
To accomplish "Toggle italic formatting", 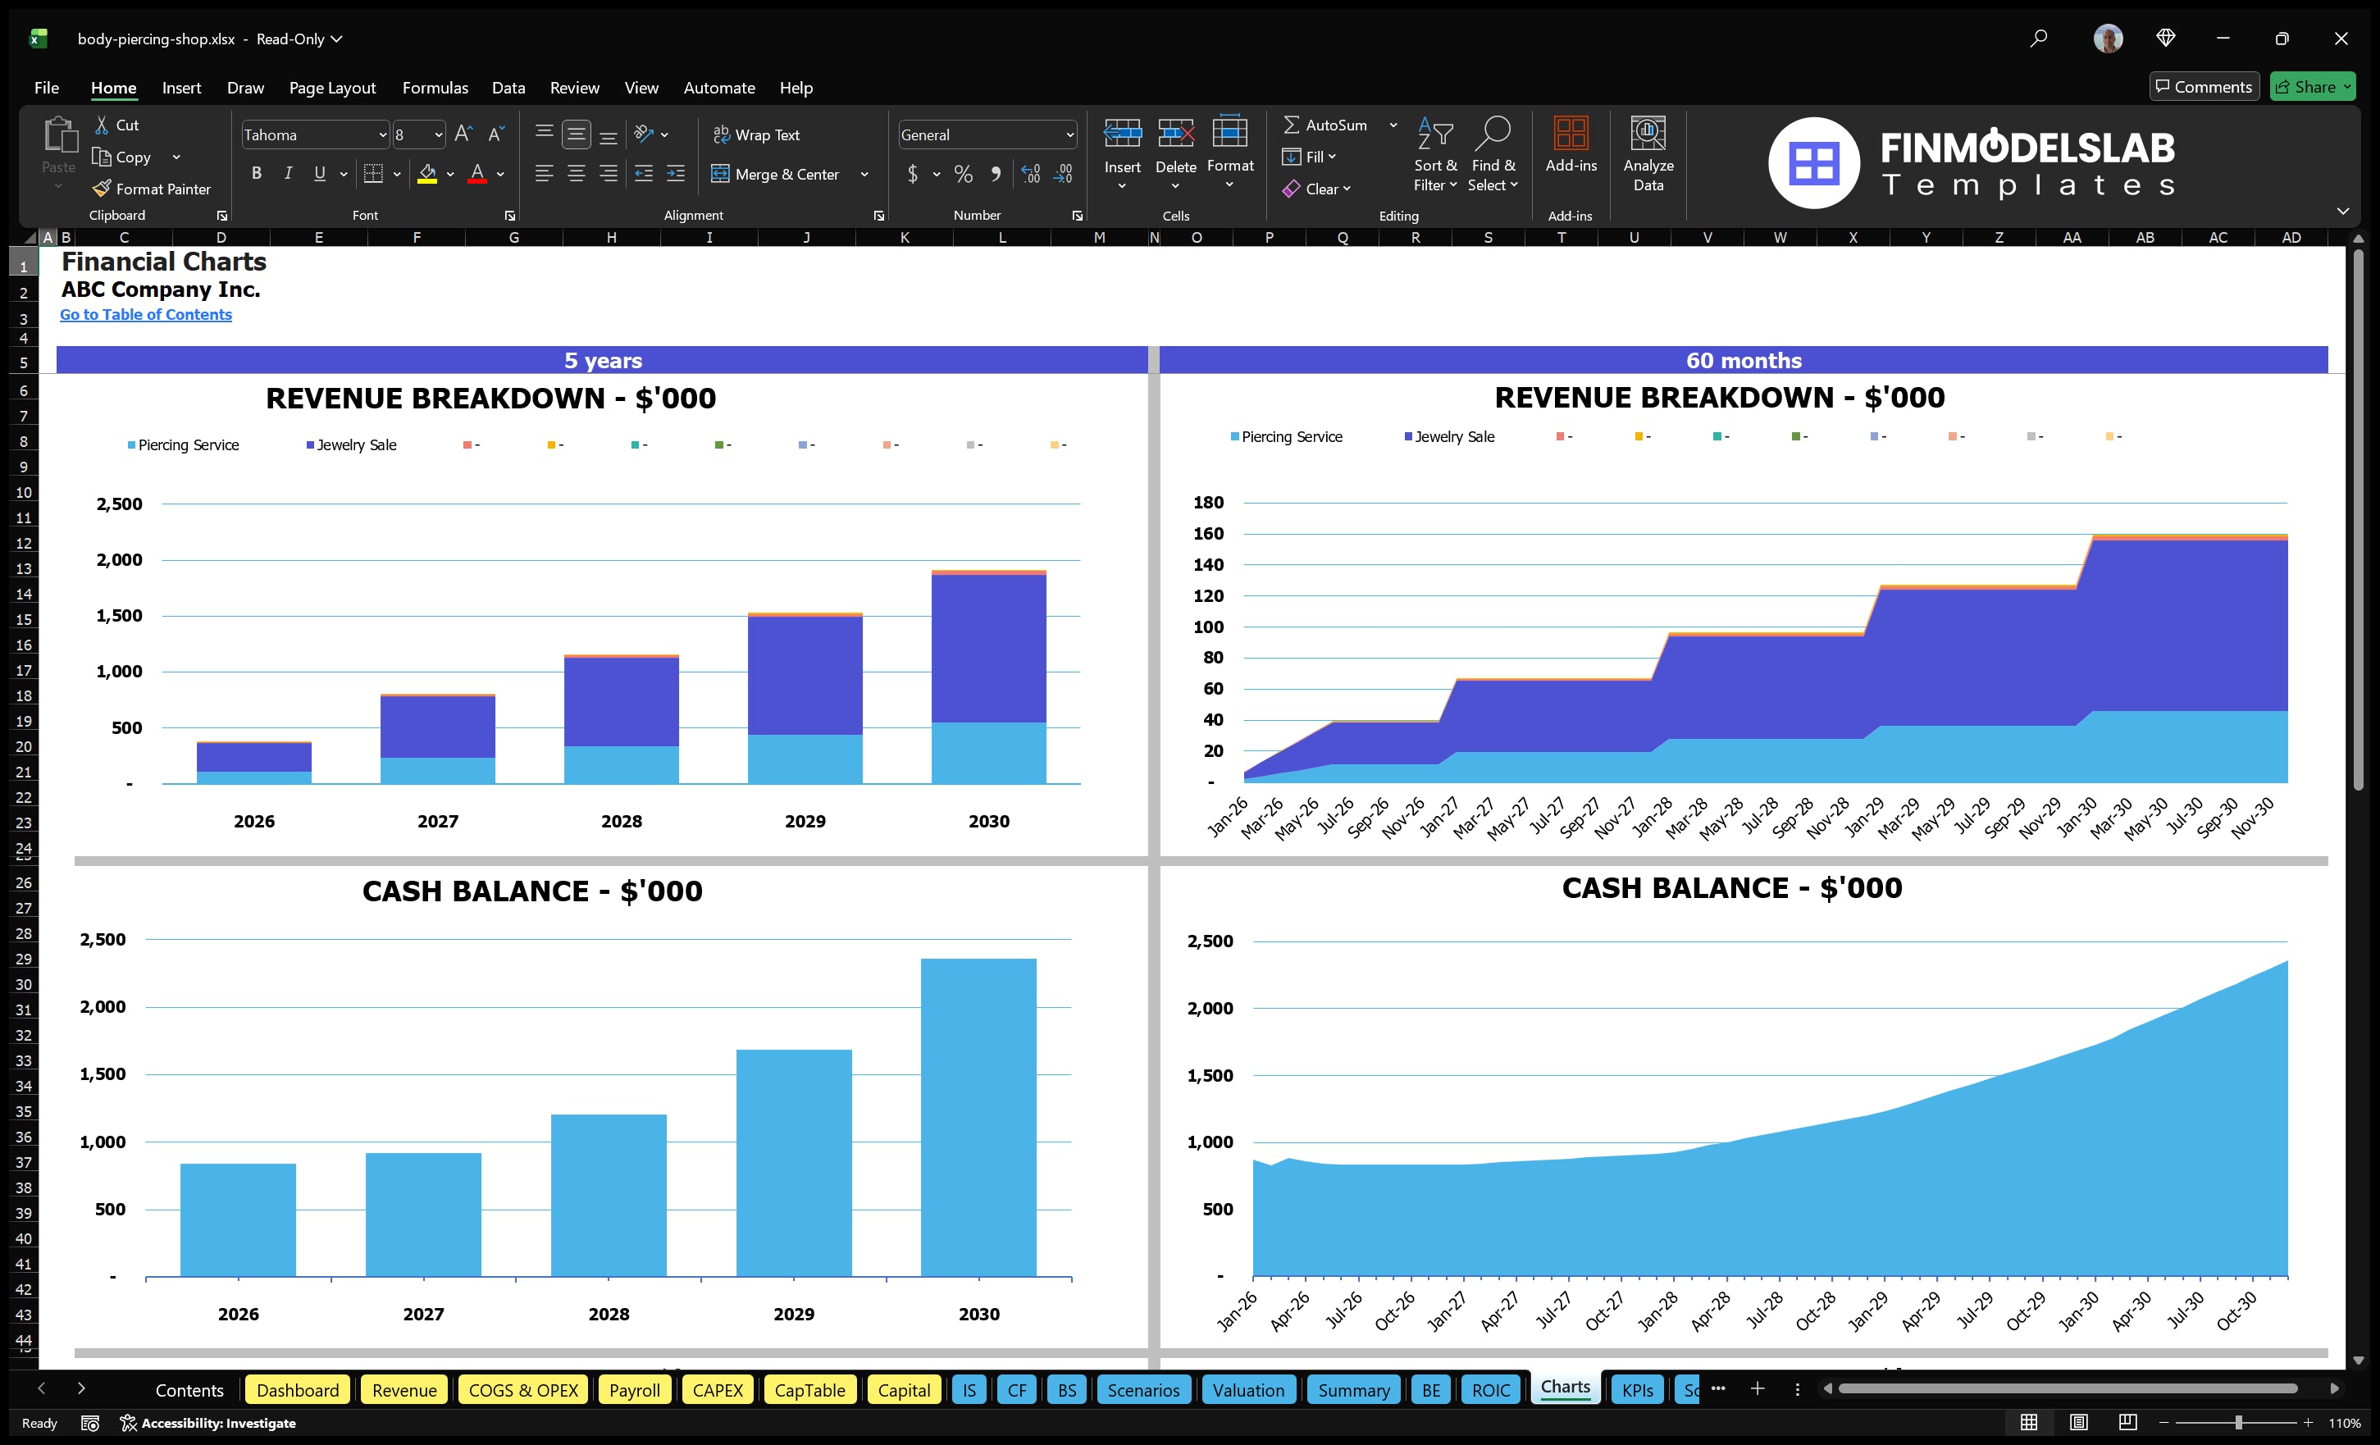I will 287,173.
